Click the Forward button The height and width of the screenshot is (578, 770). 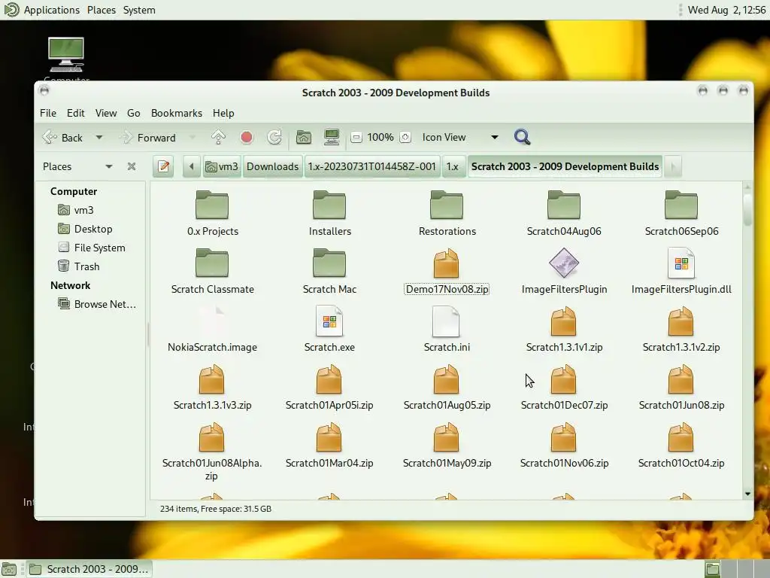[148, 138]
